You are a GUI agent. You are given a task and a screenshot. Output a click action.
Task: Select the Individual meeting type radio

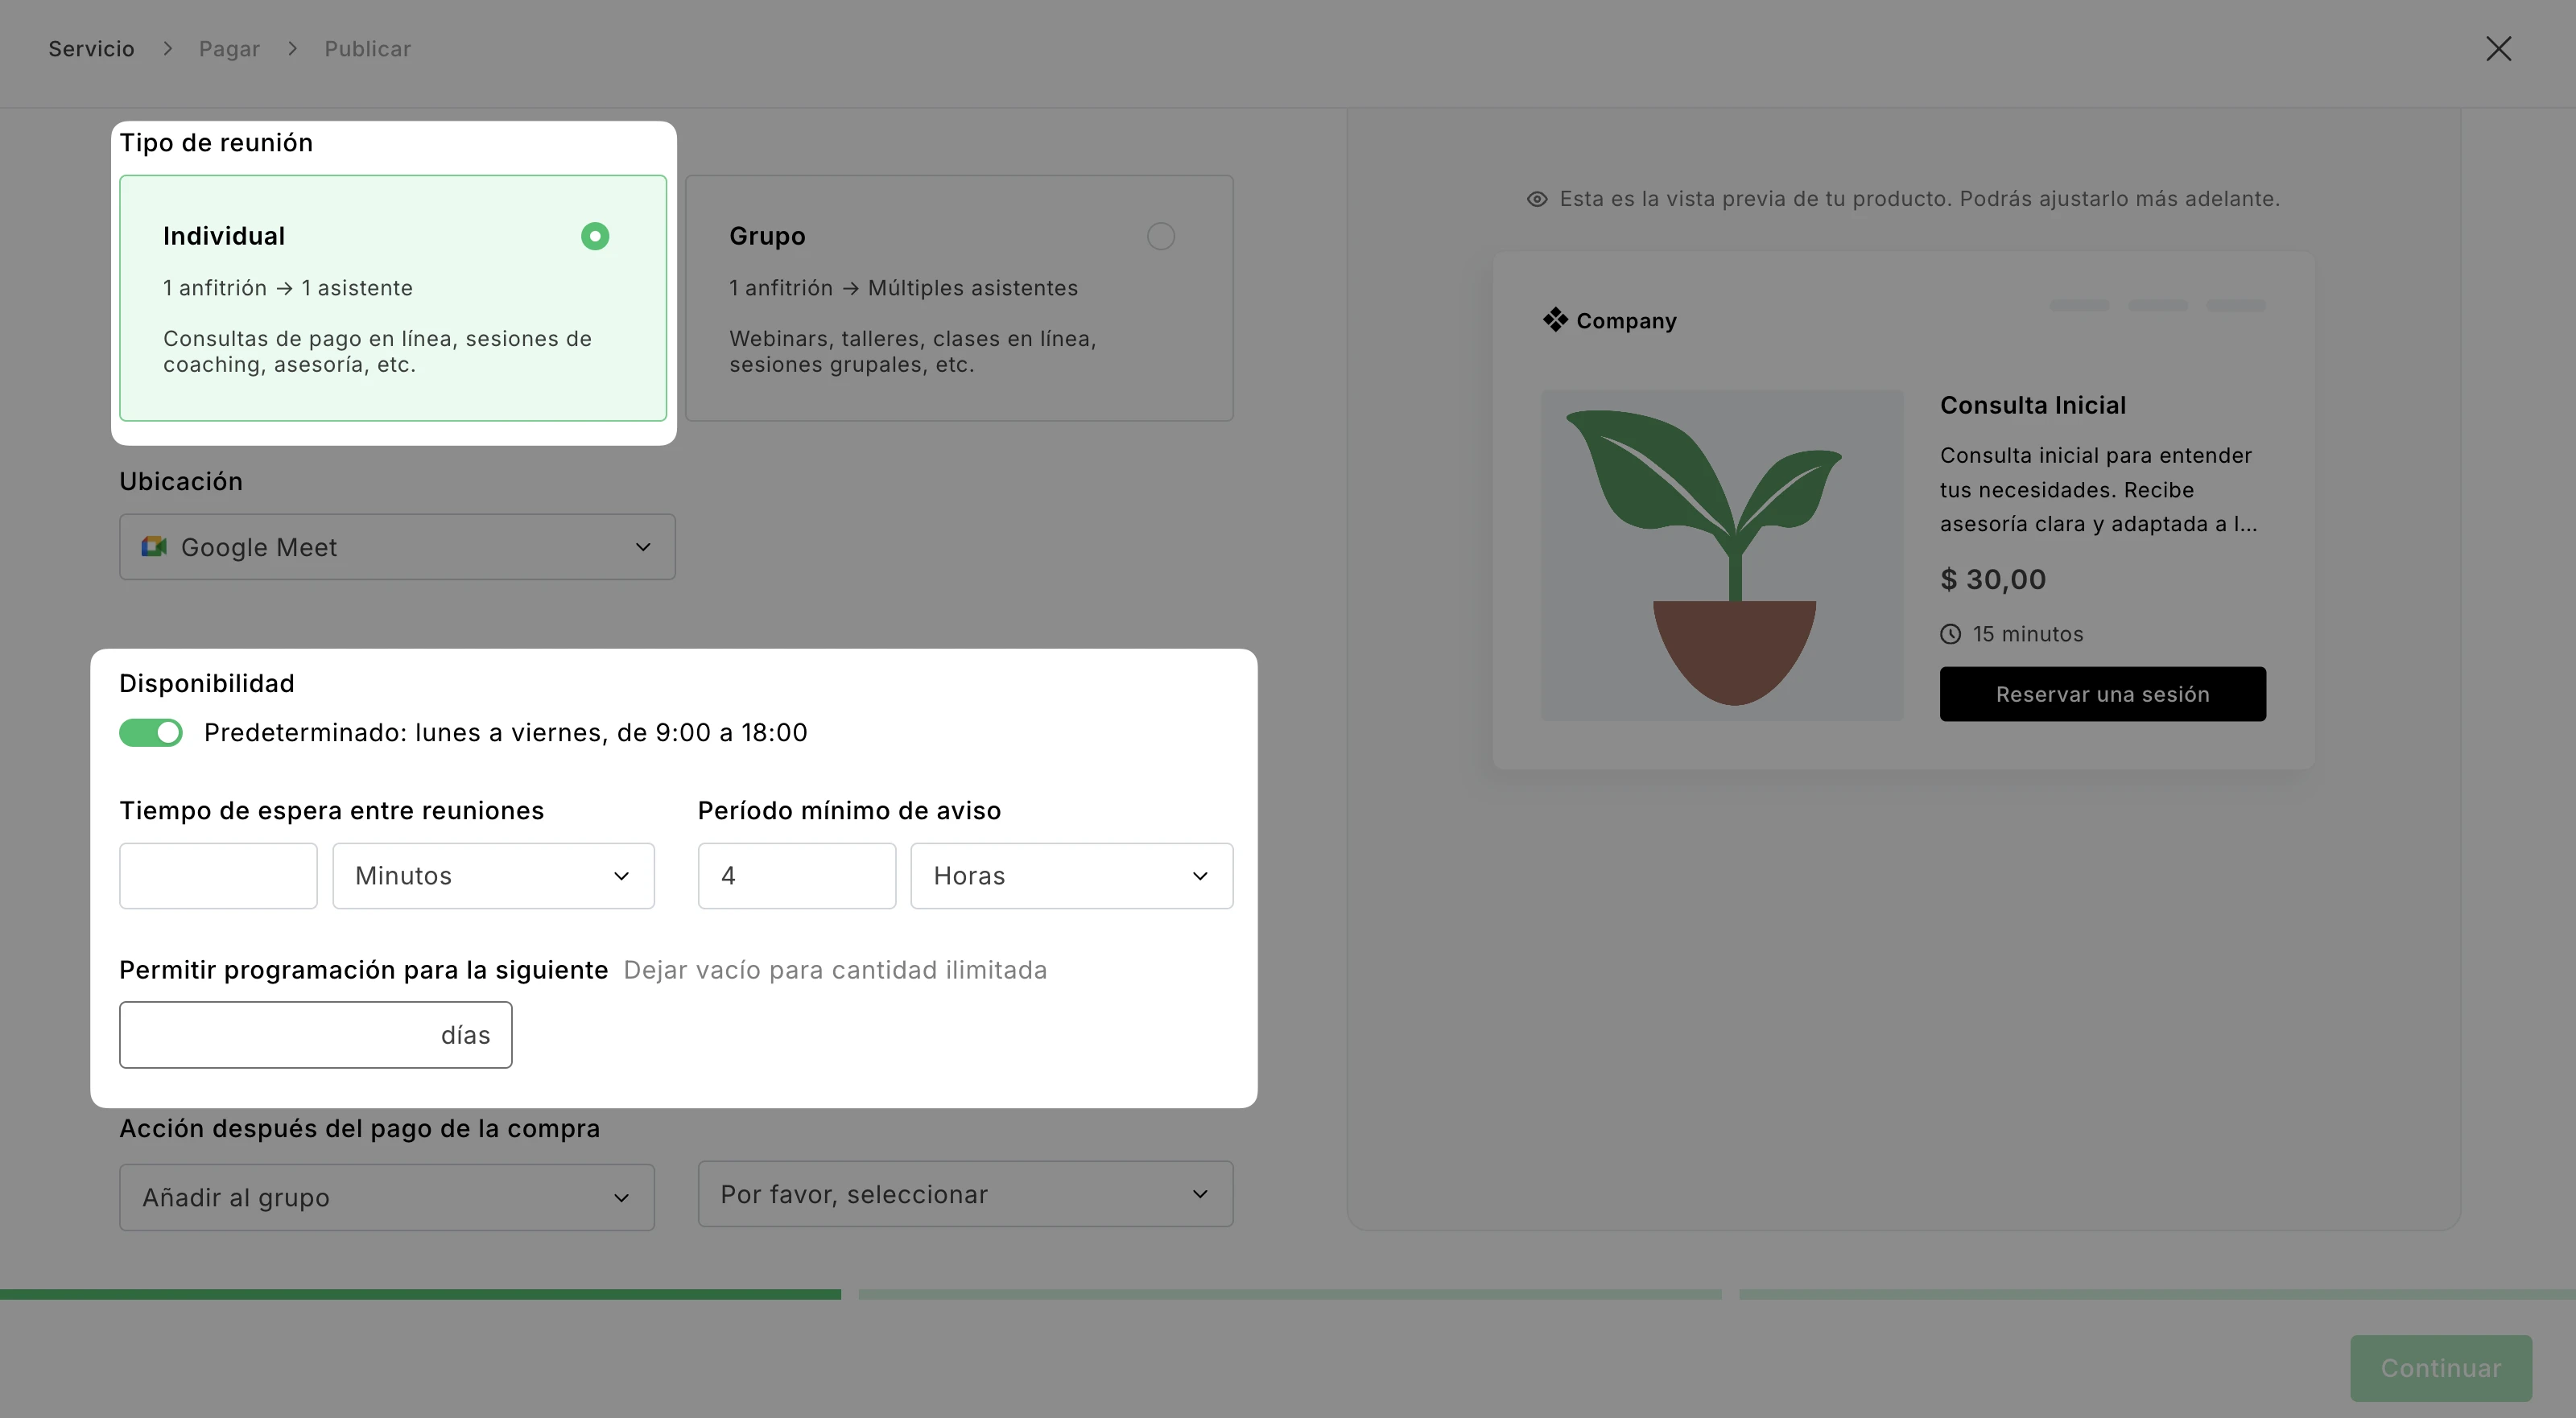point(595,236)
